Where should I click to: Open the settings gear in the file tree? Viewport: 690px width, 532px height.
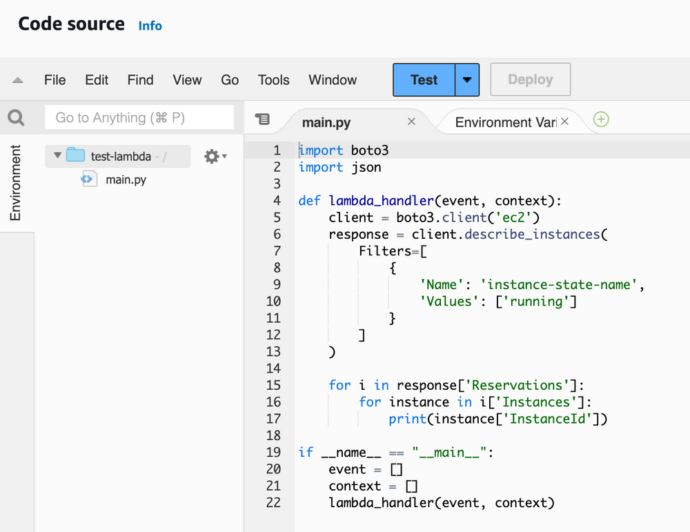(210, 156)
